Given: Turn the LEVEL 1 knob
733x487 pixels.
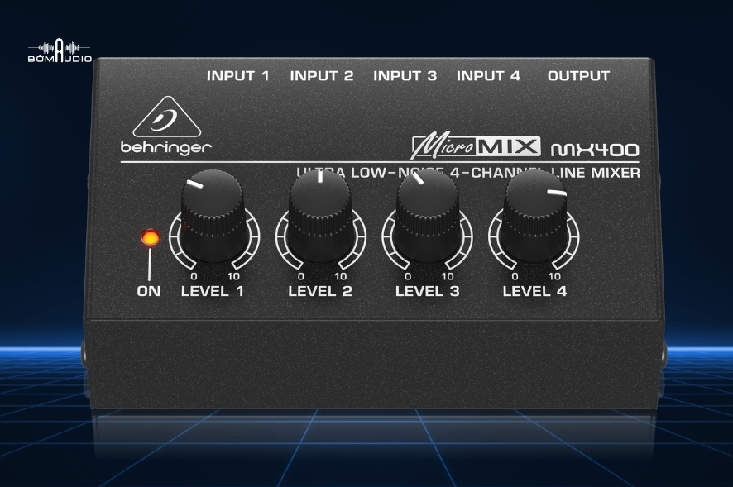Looking at the screenshot, I should point(213,216).
